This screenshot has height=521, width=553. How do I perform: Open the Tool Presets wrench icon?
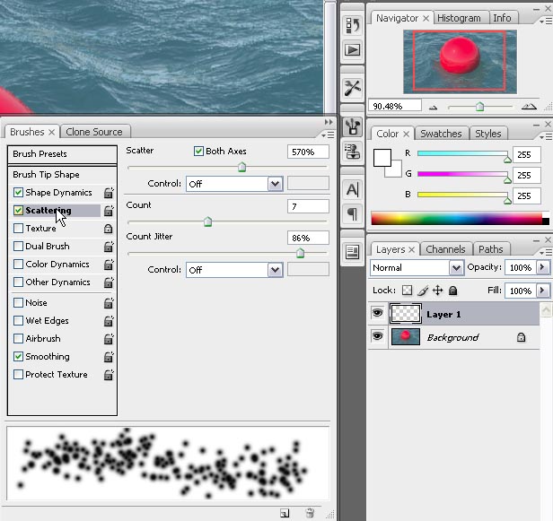click(352, 88)
